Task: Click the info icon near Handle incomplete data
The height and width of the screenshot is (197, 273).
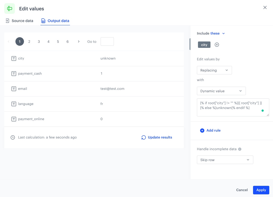Action: pyautogui.click(x=240, y=149)
